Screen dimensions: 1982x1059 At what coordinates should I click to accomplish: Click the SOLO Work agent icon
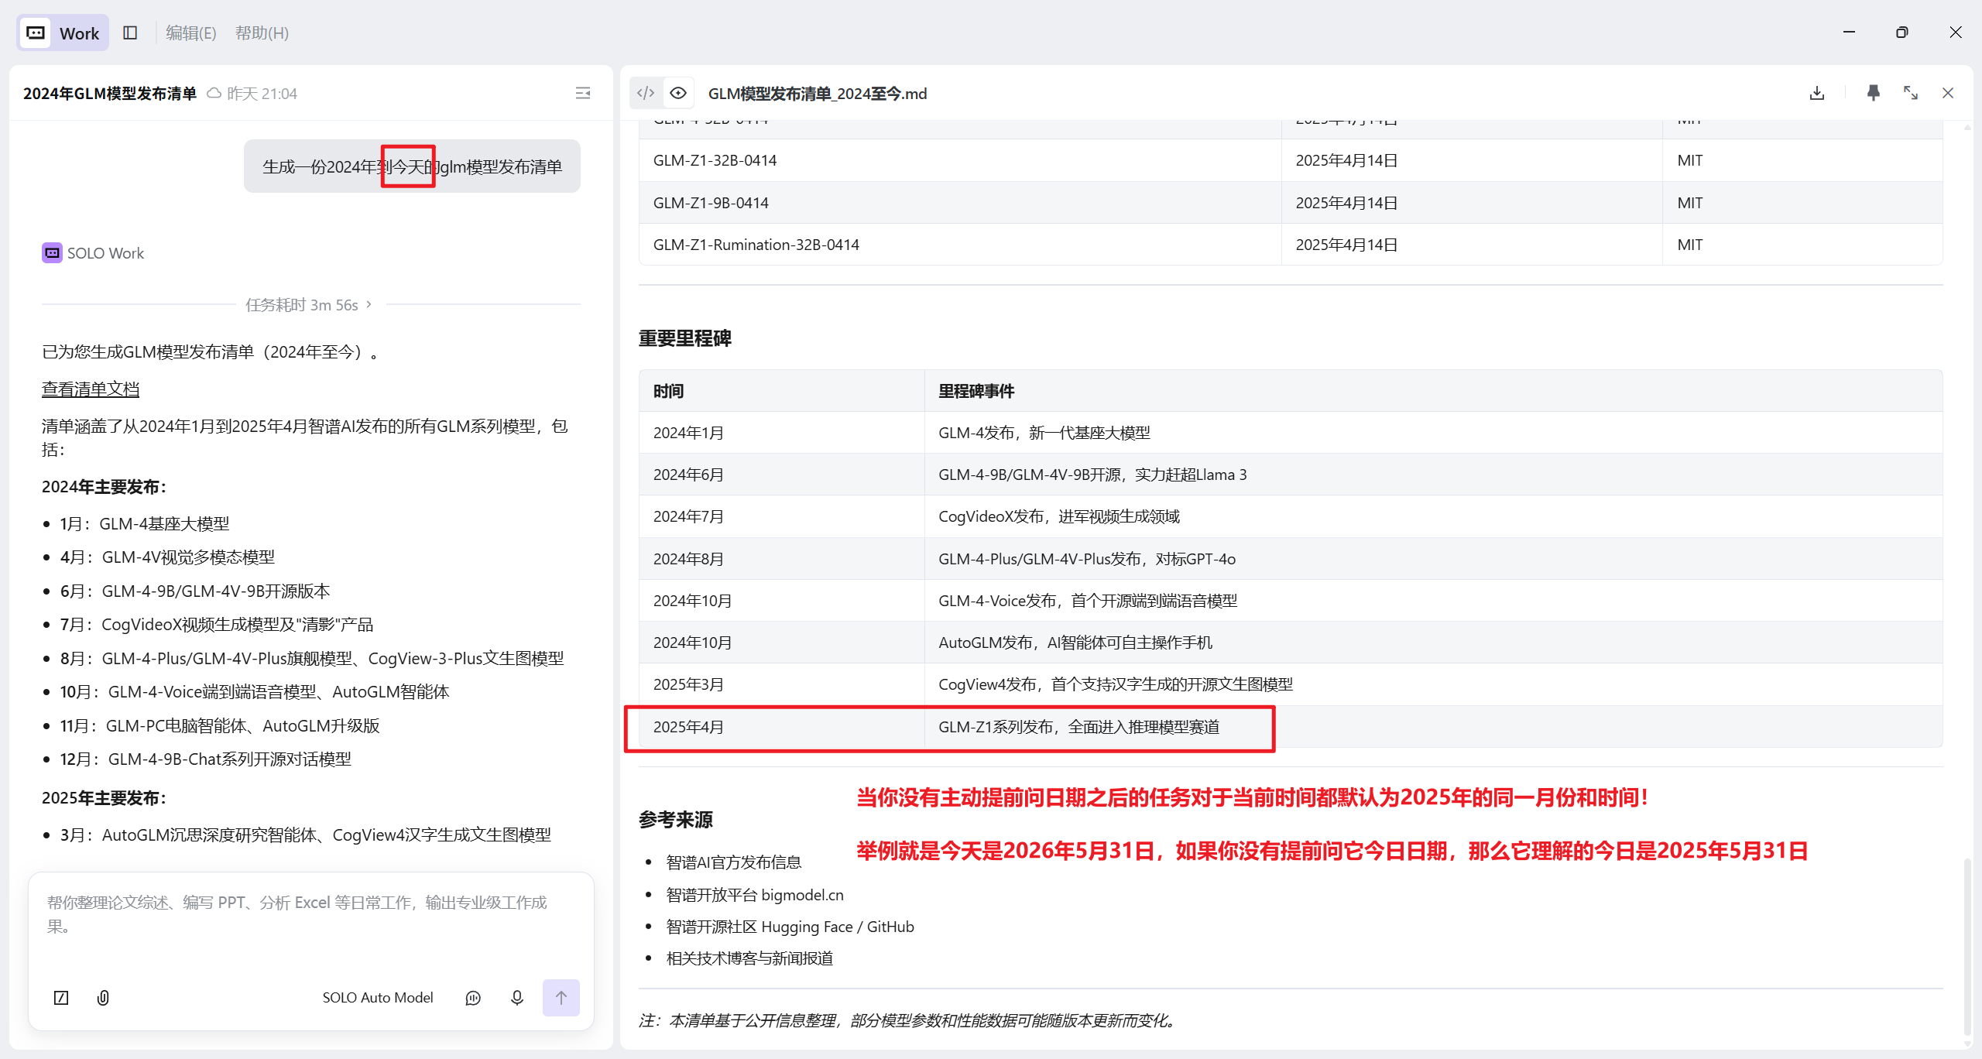click(x=52, y=252)
